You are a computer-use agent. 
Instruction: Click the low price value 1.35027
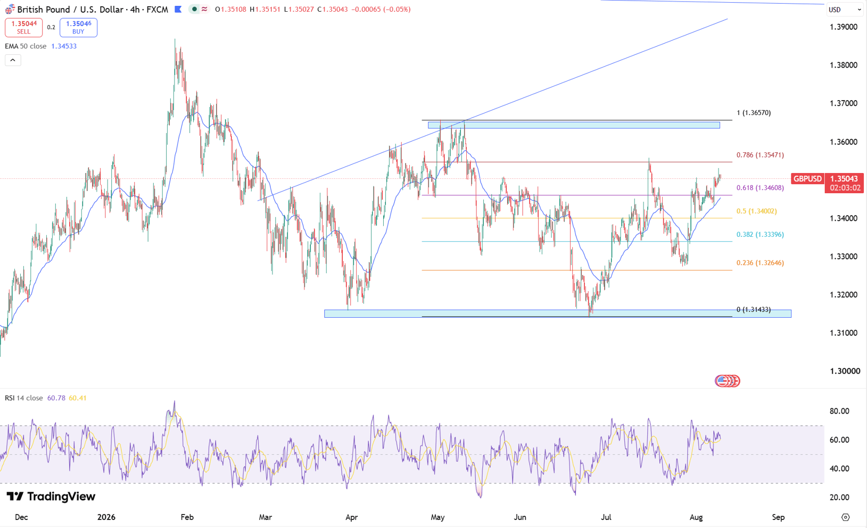(301, 10)
